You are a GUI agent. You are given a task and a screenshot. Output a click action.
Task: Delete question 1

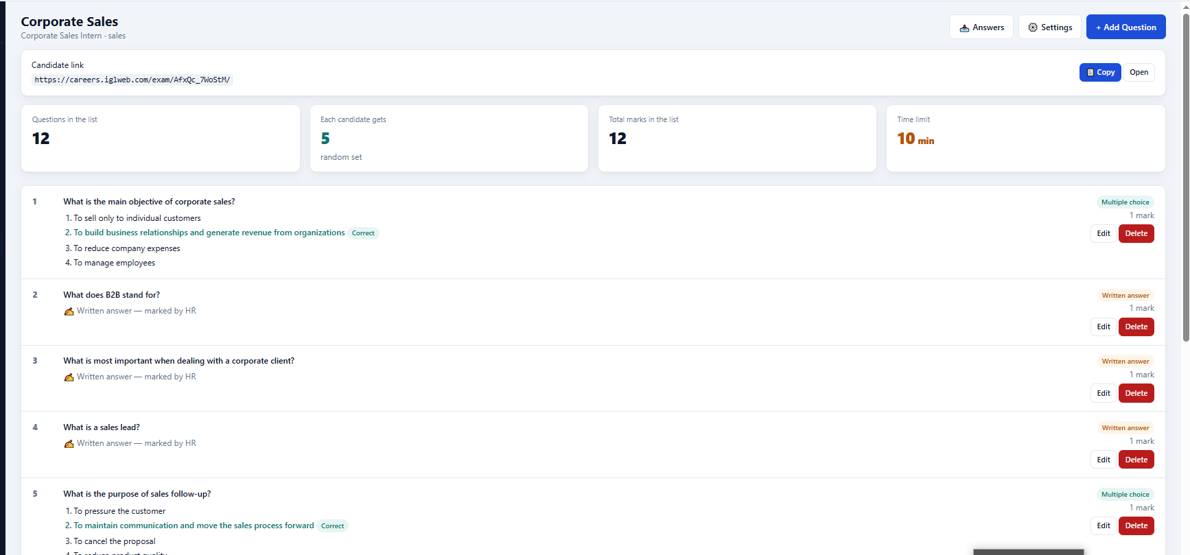pos(1136,233)
